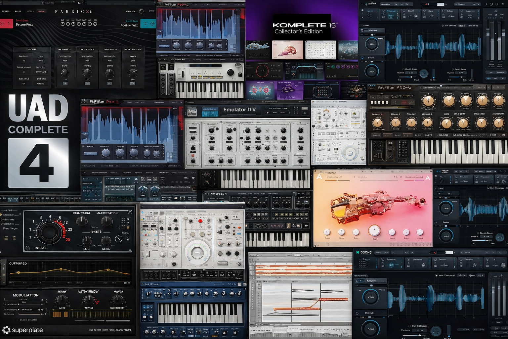The image size is (508, 339).
Task: Adjust the horizontal slider at OOONS bottom
Action: tap(414, 335)
